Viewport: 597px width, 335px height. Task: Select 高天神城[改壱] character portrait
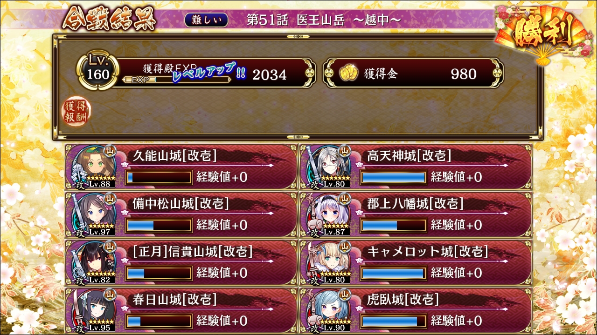327,166
